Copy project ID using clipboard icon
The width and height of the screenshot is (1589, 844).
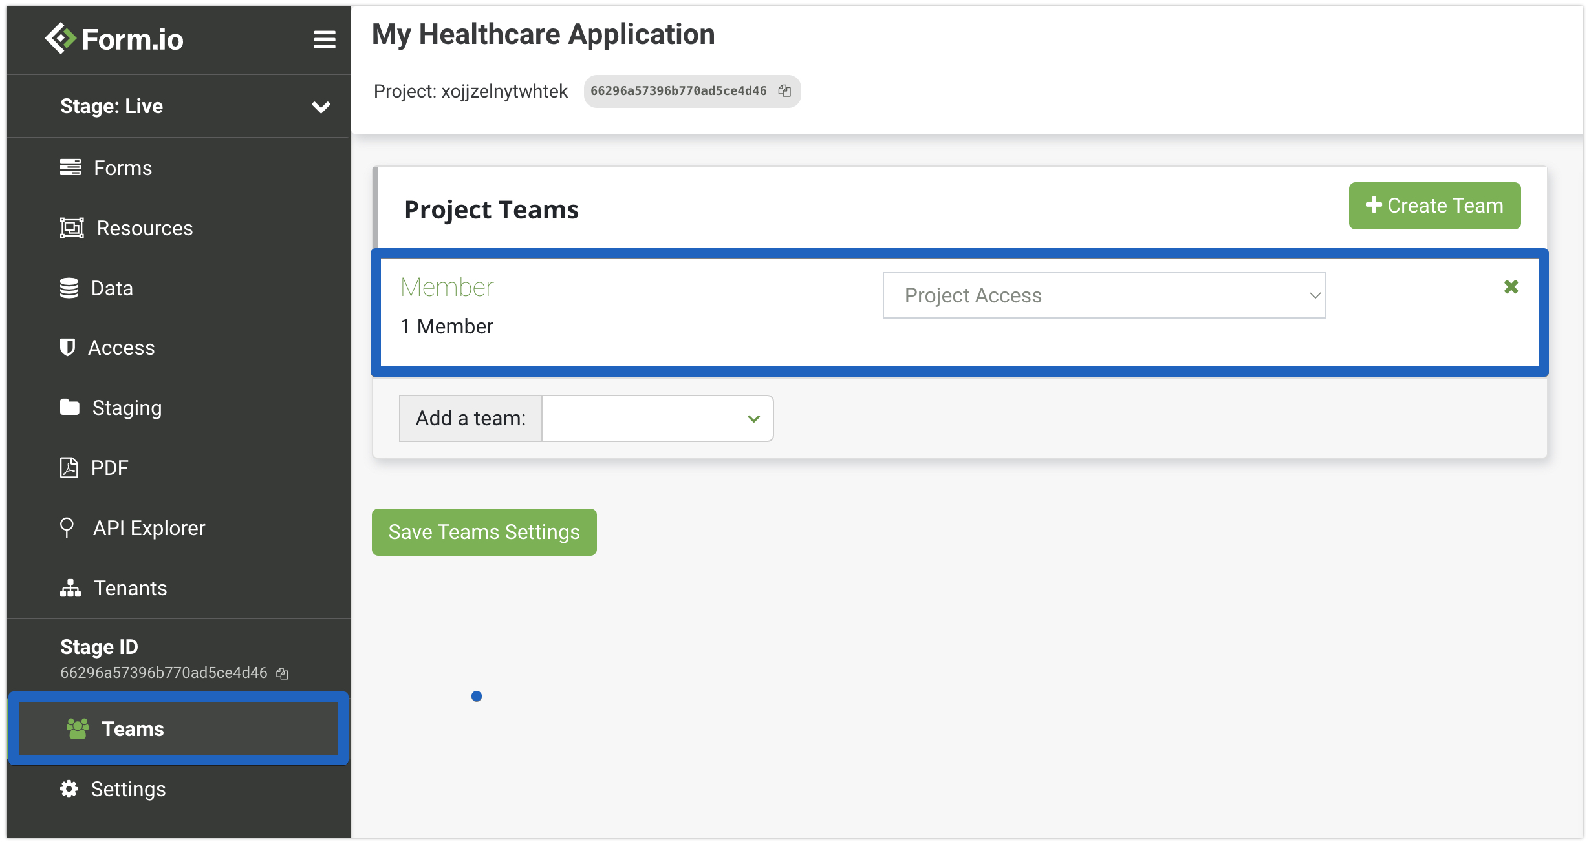tap(784, 91)
